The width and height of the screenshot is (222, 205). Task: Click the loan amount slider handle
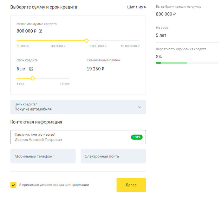tap(86, 40)
